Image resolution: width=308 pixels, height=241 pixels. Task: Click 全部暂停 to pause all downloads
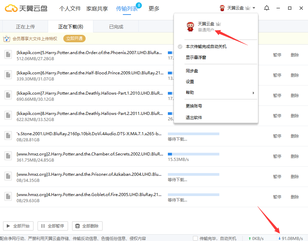click(x=53, y=226)
